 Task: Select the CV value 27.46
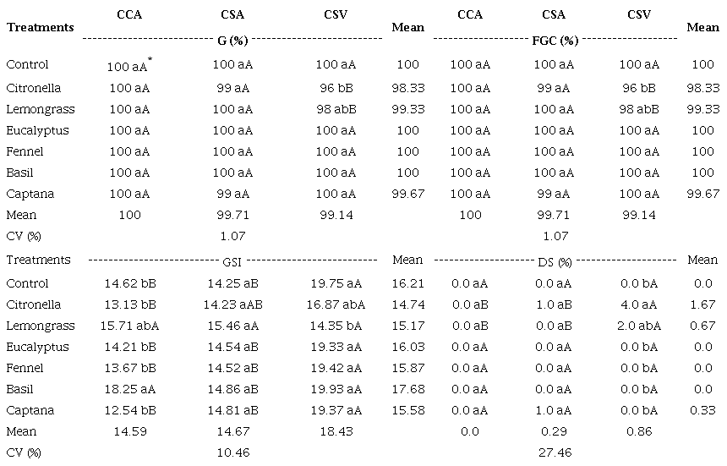(555, 453)
